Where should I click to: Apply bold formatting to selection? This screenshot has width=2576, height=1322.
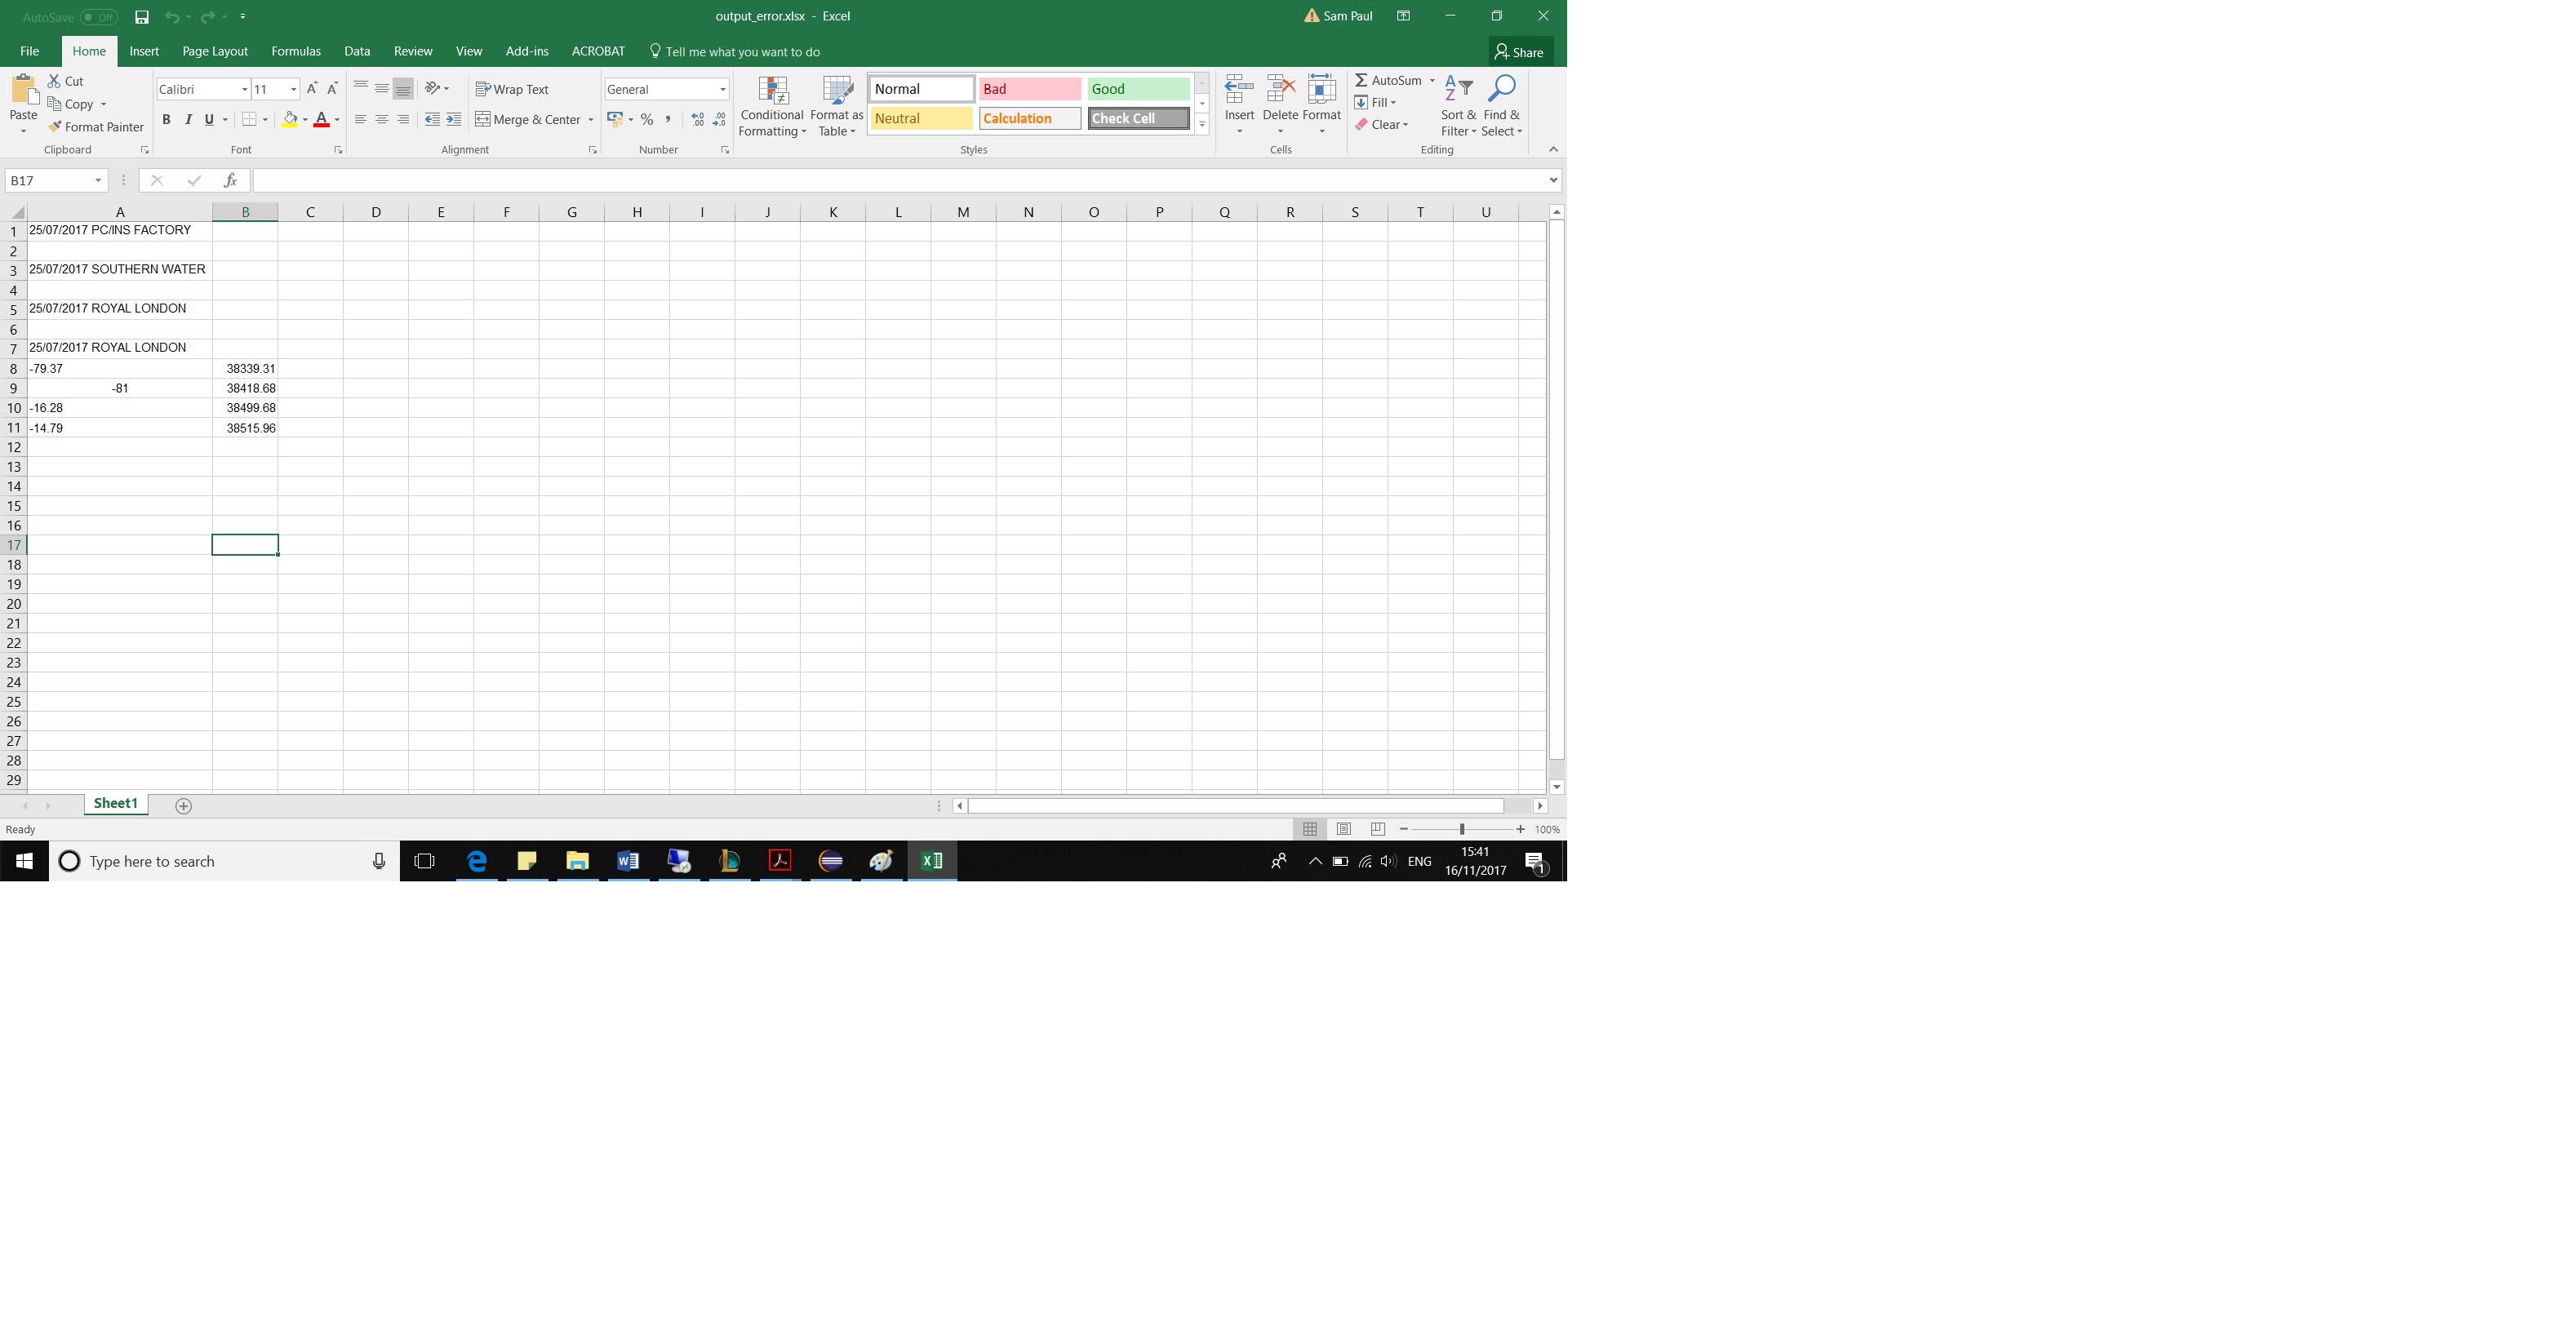pos(166,119)
